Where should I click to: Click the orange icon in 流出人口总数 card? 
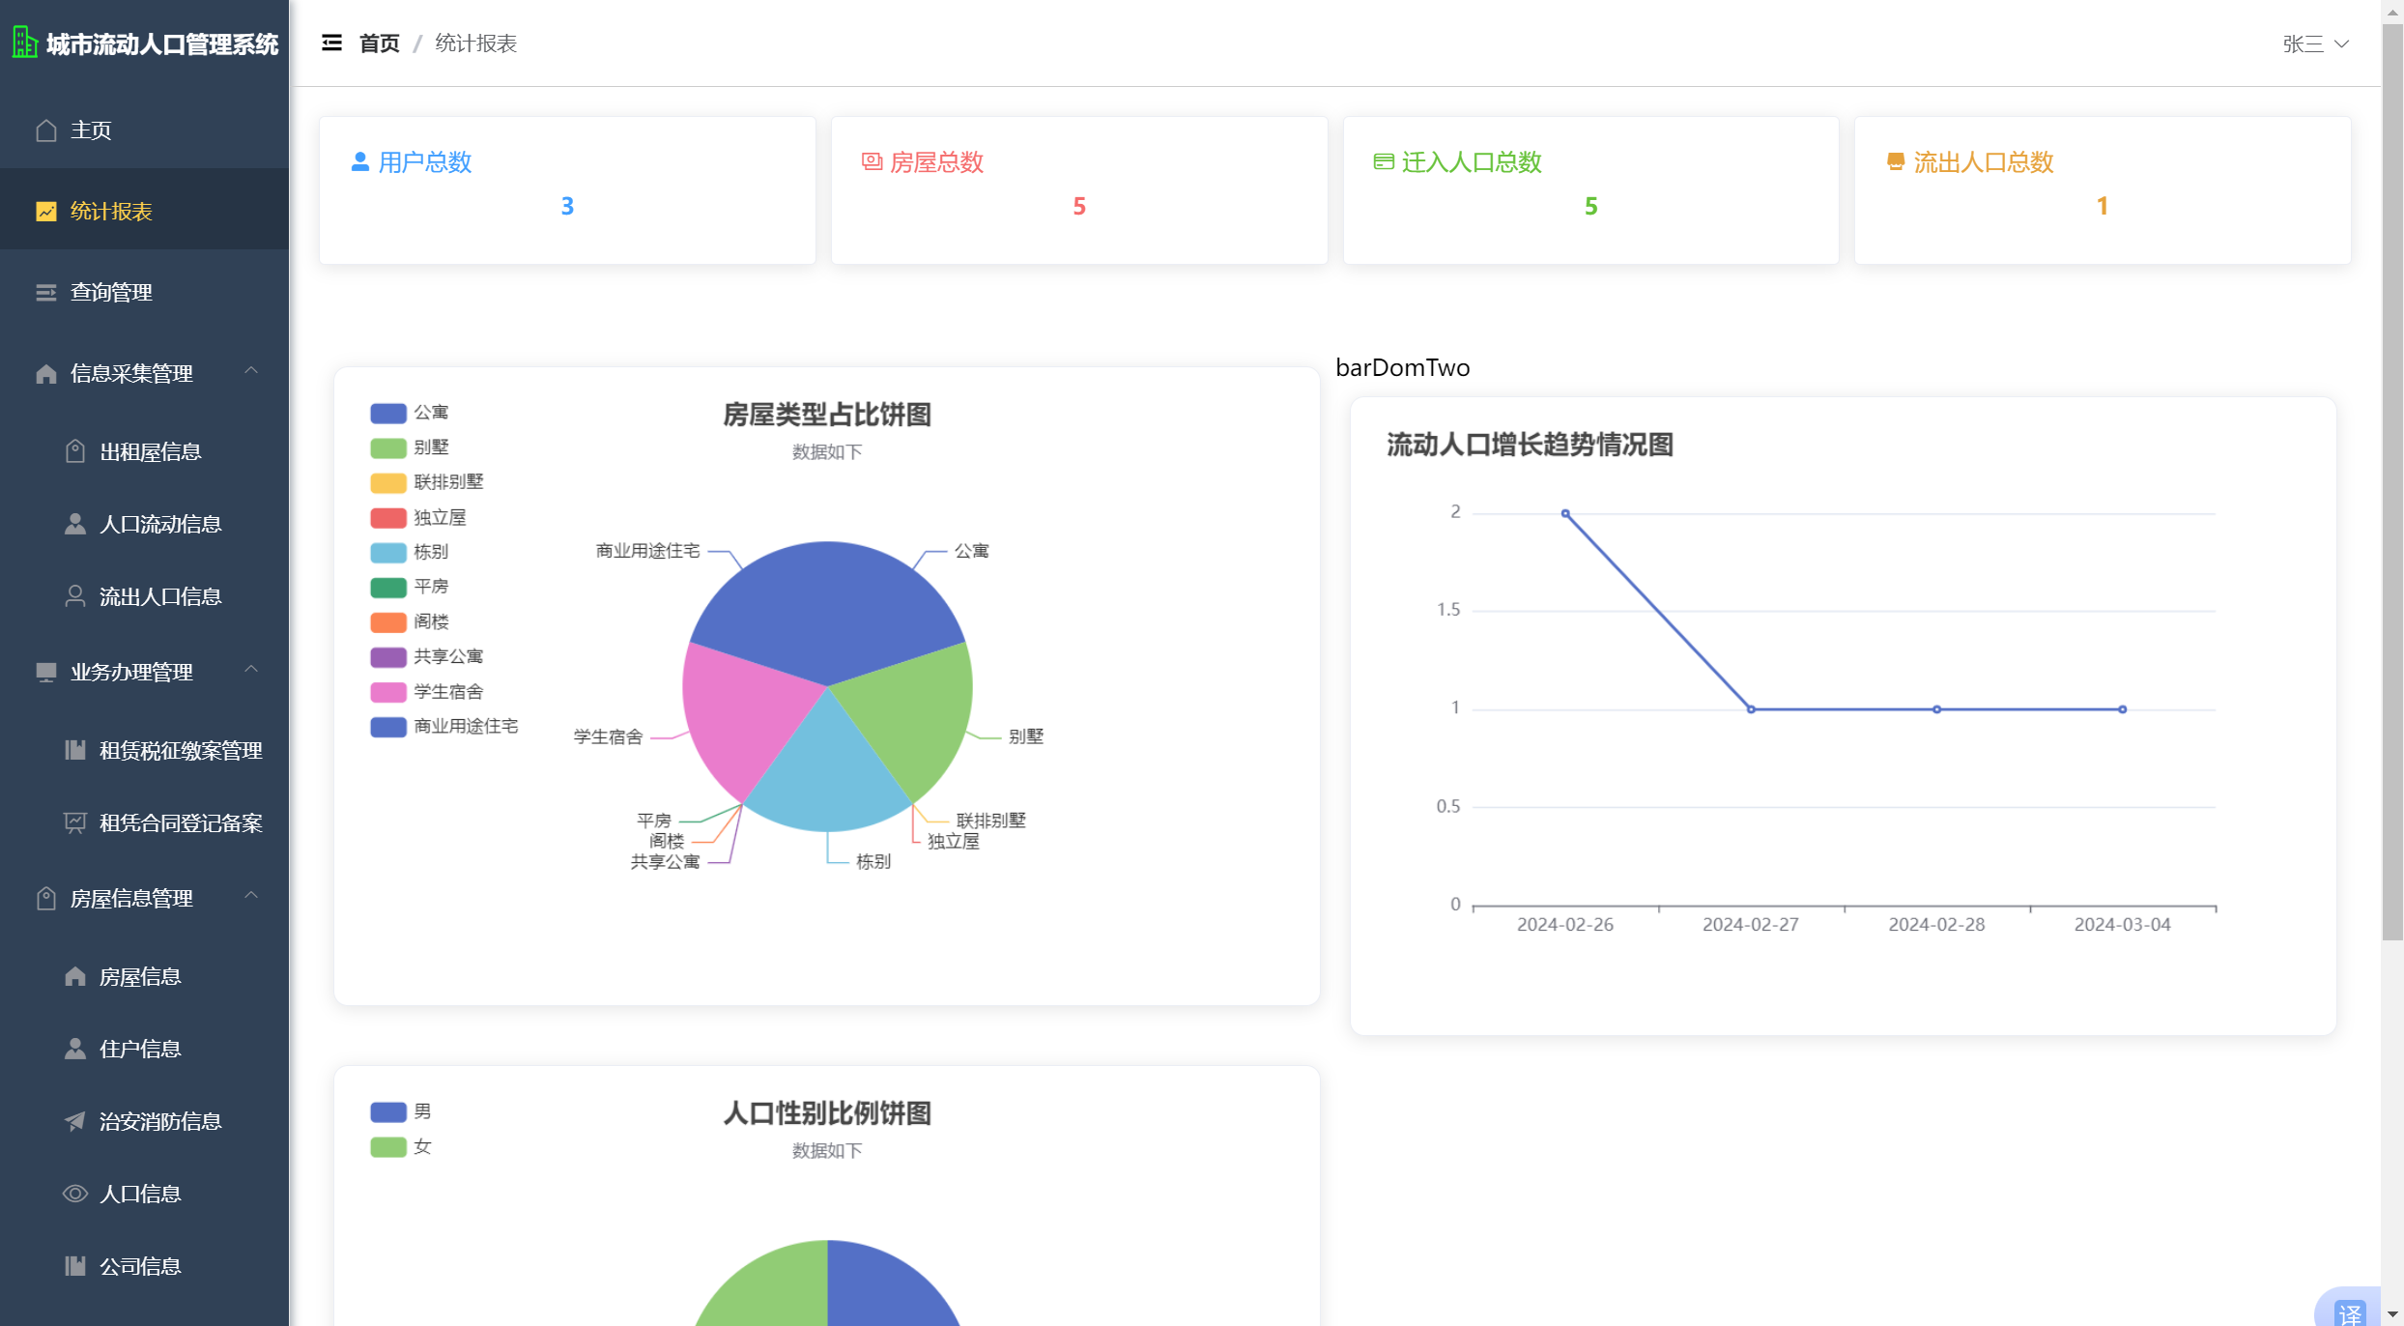(1896, 161)
